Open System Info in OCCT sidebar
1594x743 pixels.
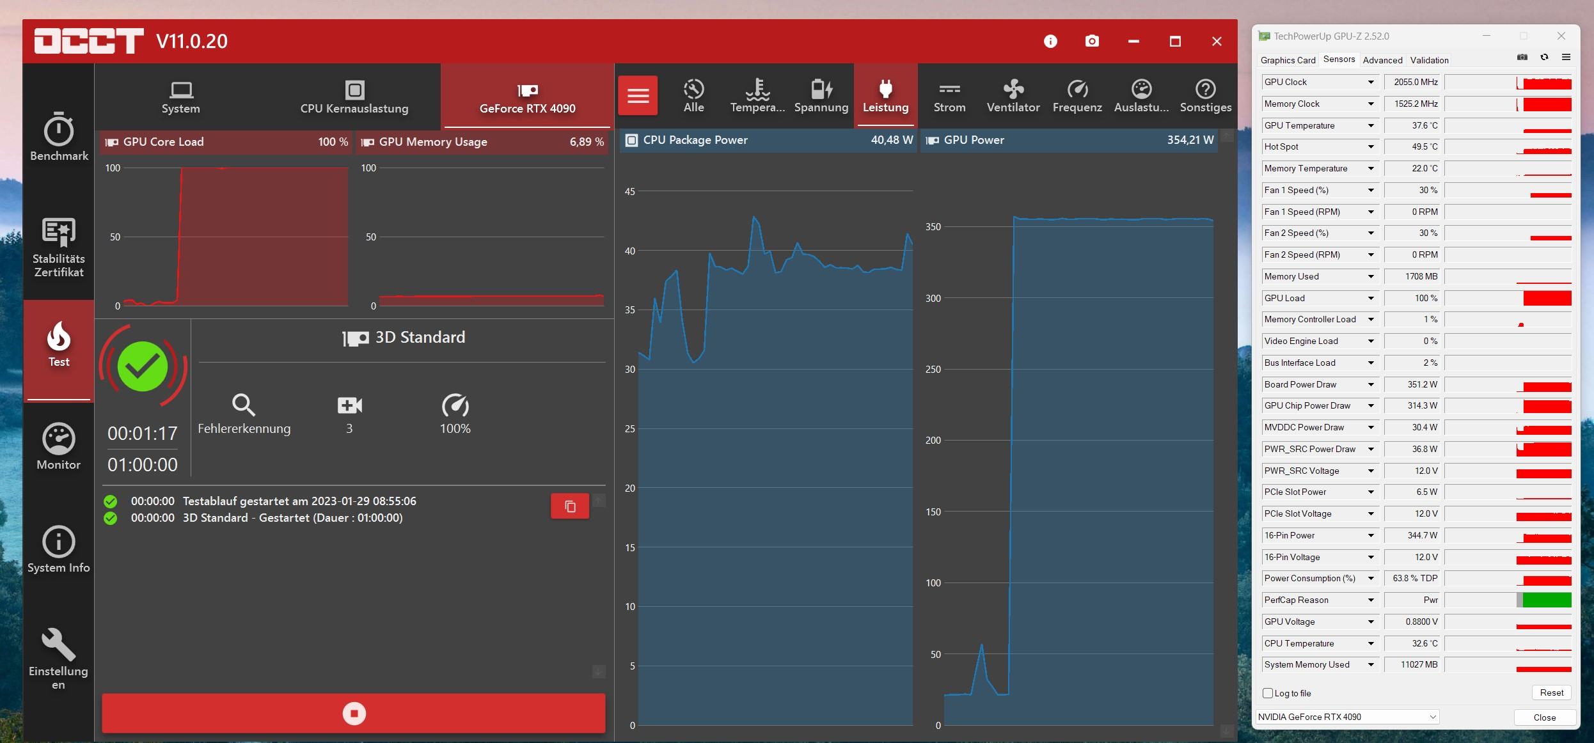[59, 550]
